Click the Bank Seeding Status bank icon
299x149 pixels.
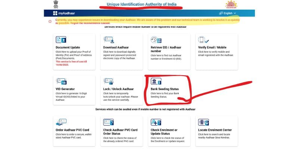(156, 81)
